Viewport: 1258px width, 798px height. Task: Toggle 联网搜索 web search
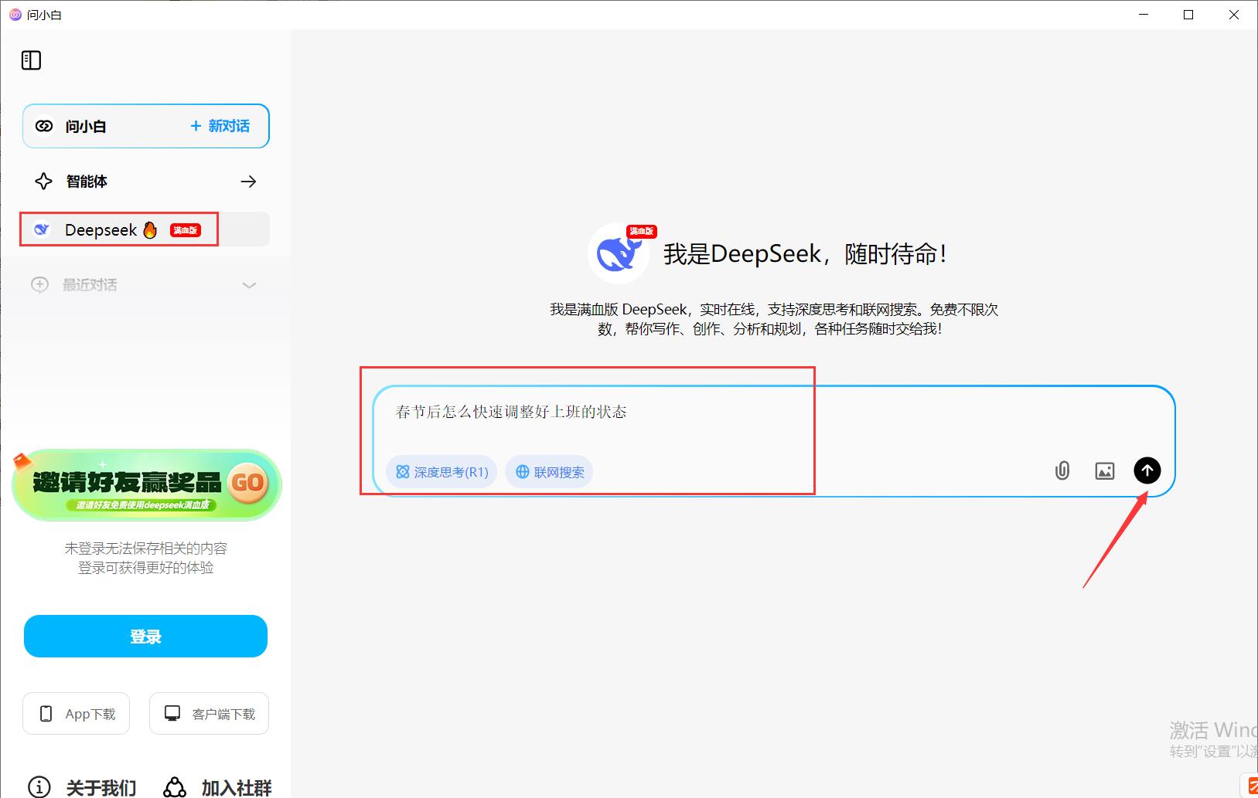pos(548,471)
